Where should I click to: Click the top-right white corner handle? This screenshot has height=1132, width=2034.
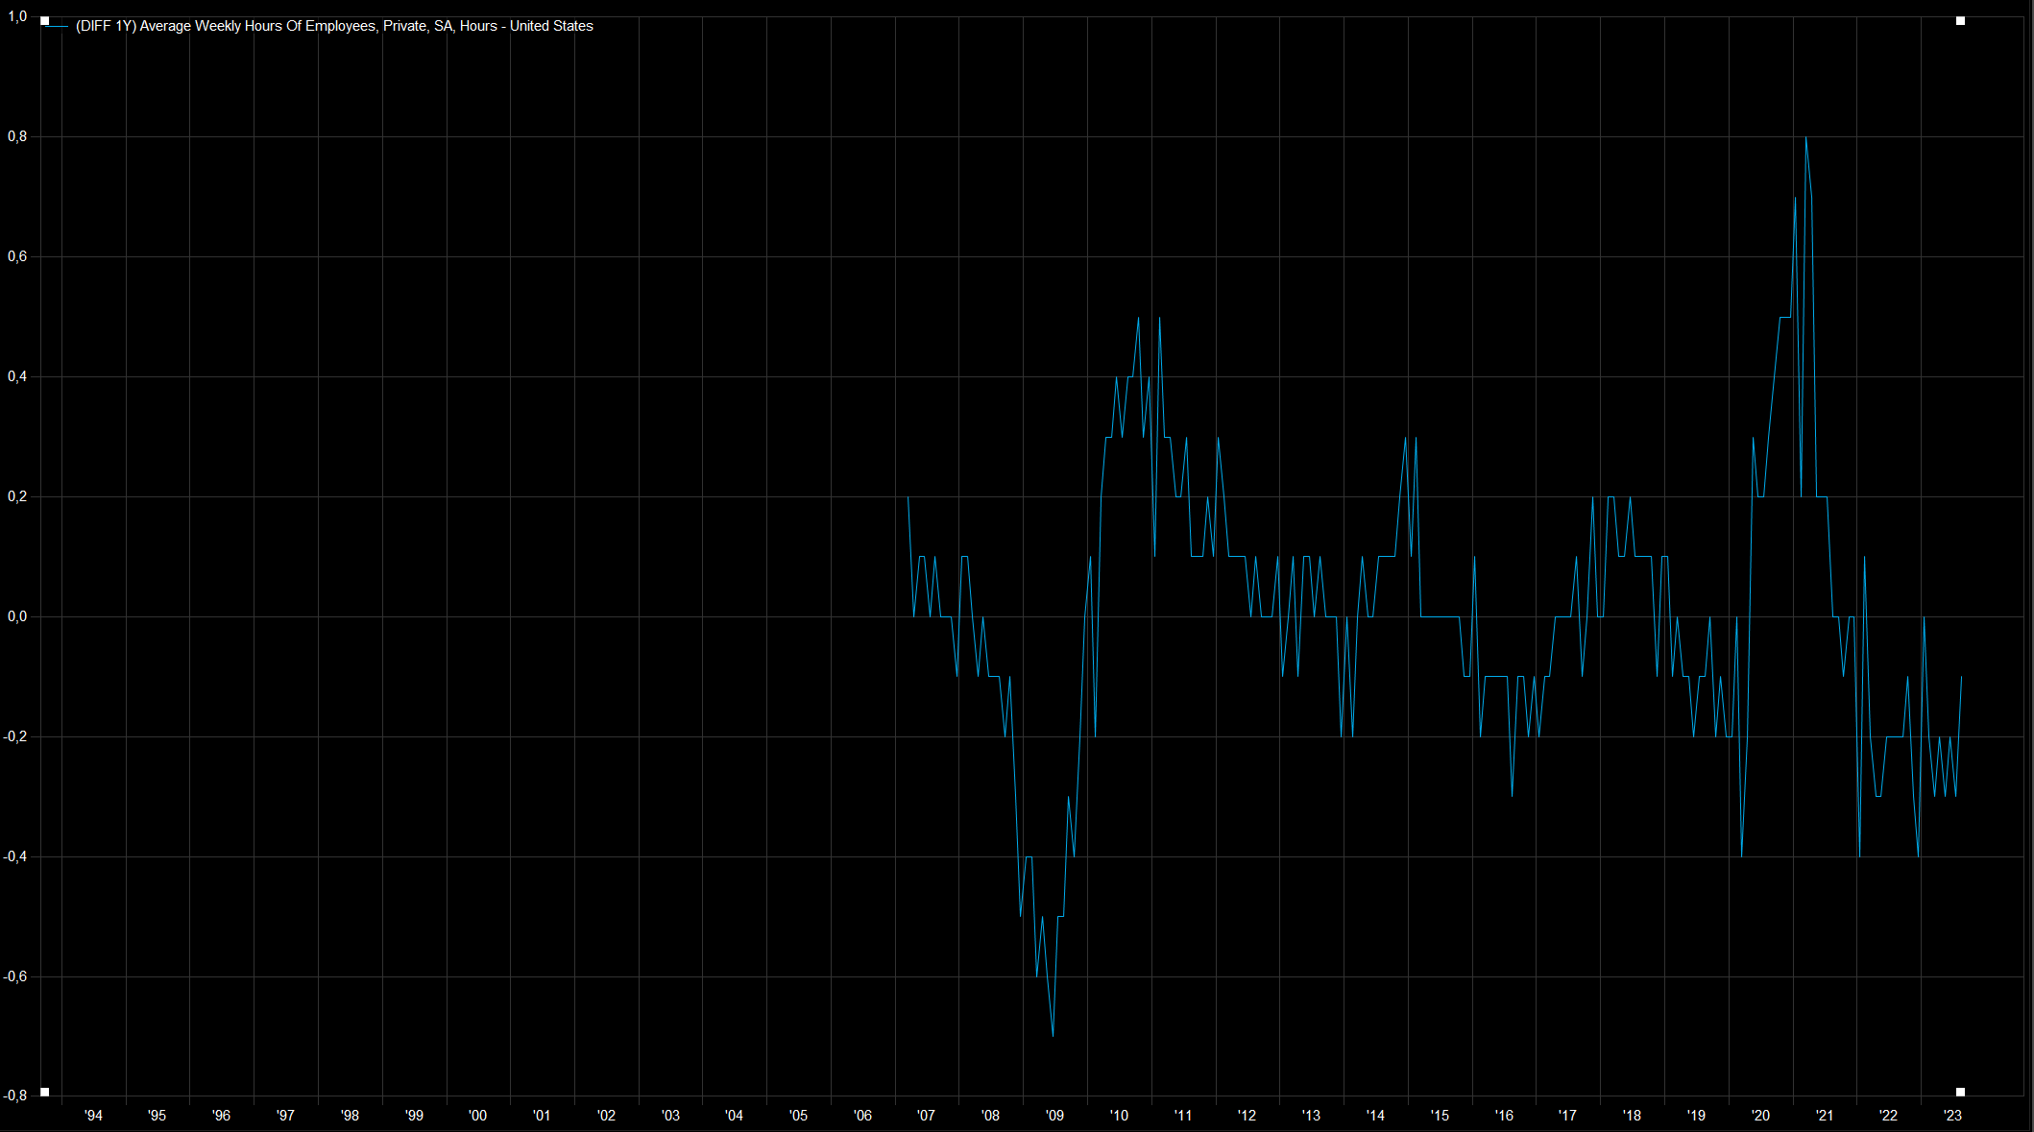pyautogui.click(x=1960, y=21)
